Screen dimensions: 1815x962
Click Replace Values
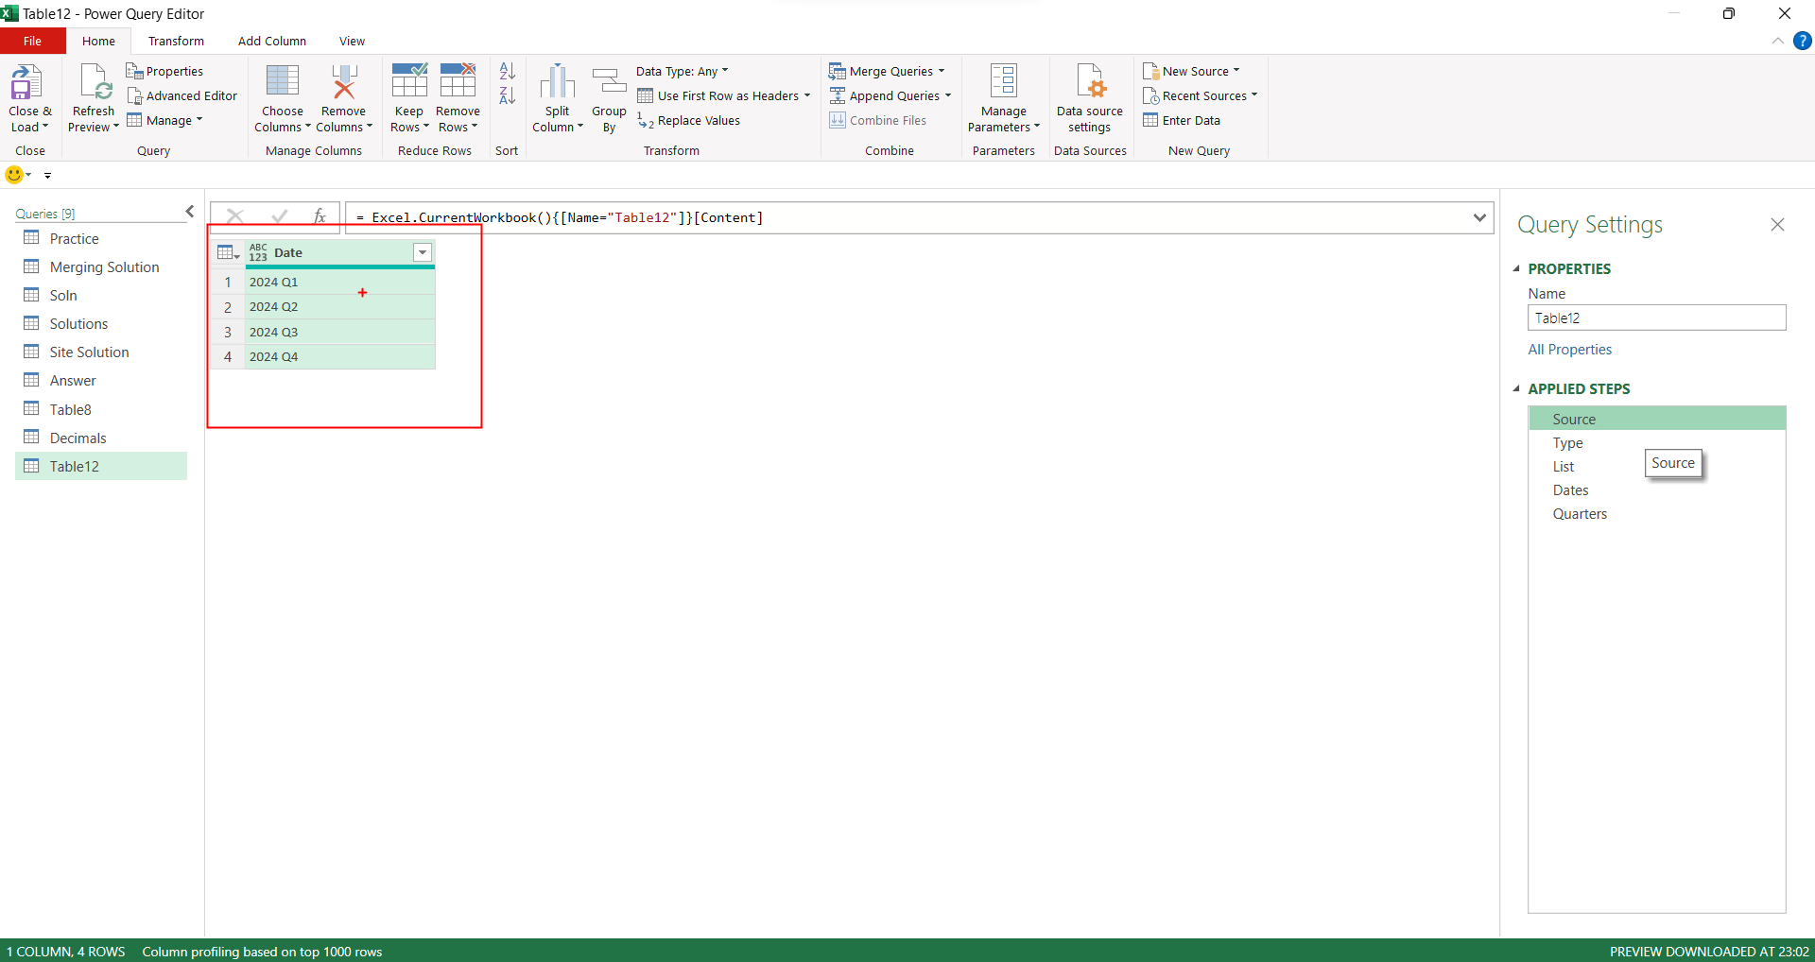click(x=688, y=120)
